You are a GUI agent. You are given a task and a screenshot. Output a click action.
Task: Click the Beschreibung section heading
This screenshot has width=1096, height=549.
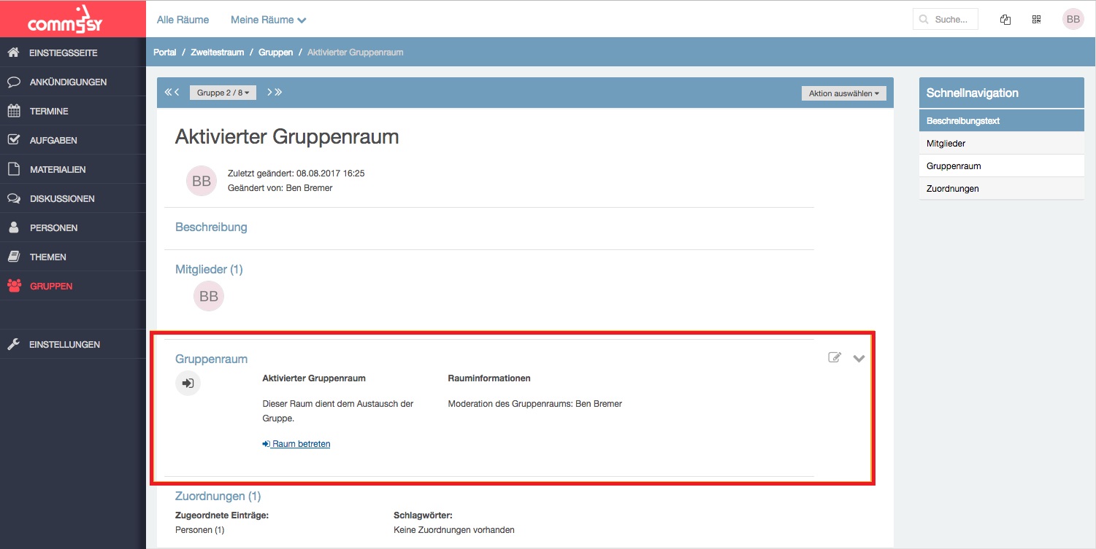(x=211, y=227)
